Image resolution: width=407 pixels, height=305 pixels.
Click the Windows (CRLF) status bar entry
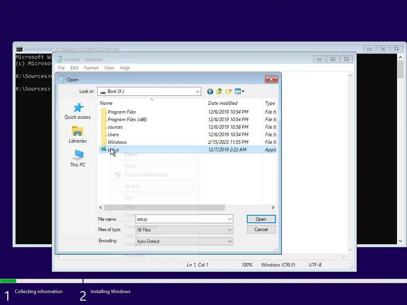pyautogui.click(x=278, y=265)
